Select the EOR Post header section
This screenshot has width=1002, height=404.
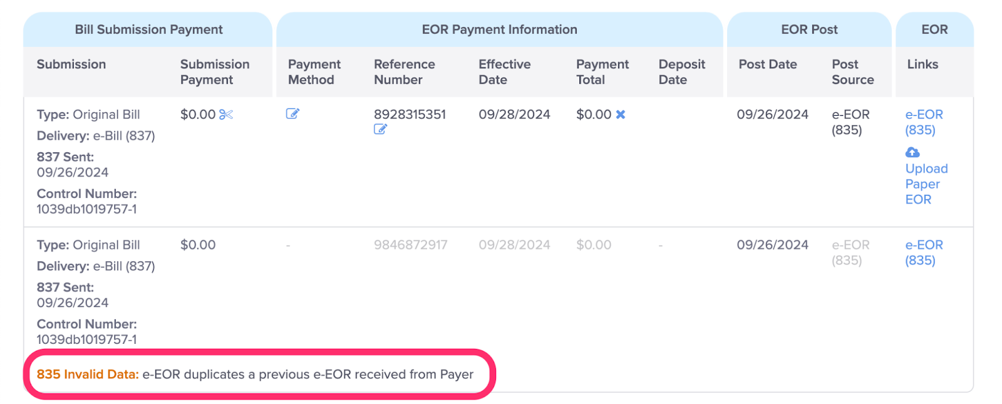pos(809,29)
